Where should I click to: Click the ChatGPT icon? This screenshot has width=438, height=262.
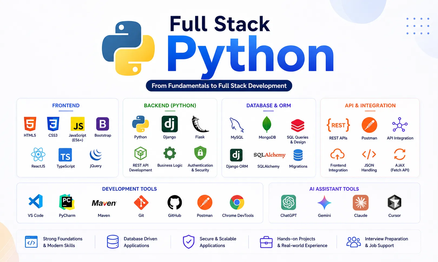click(x=288, y=202)
